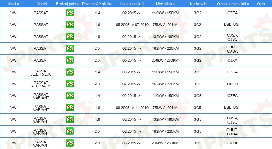Click 'CHHB, CXDA' in Passat Variant row

pos(232,132)
